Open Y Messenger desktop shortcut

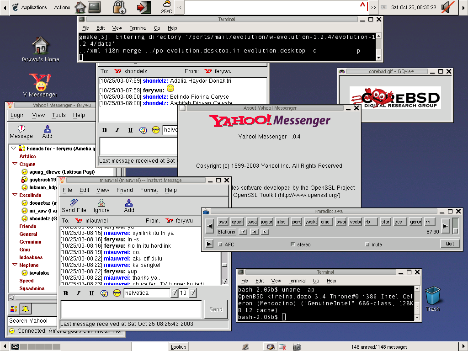coord(40,85)
